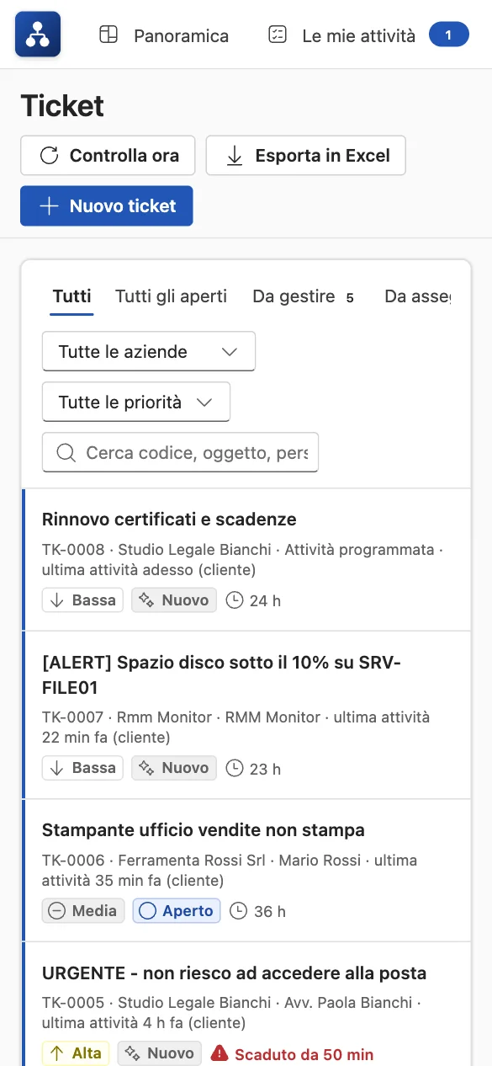Switch to Da gestire tab
492x1066 pixels.
click(x=304, y=296)
